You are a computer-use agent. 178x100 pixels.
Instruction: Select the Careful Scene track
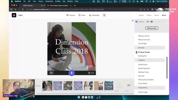pos(143,64)
